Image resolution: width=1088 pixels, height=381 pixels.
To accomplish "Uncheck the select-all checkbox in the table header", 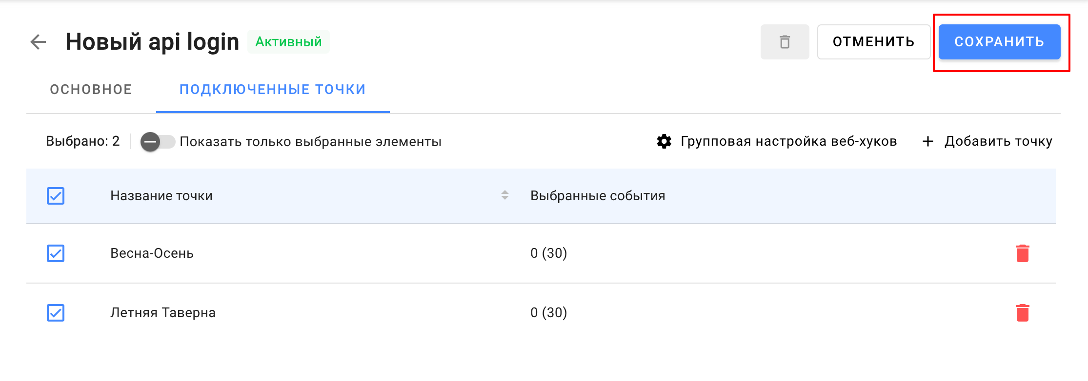I will pos(56,196).
